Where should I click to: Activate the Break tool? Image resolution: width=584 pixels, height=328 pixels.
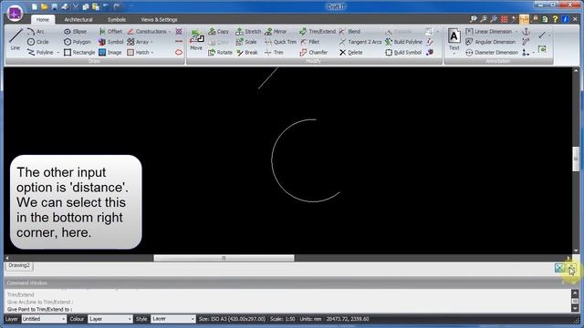pos(247,53)
